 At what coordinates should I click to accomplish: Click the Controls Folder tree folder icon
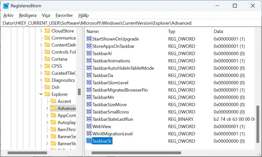(x=47, y=52)
